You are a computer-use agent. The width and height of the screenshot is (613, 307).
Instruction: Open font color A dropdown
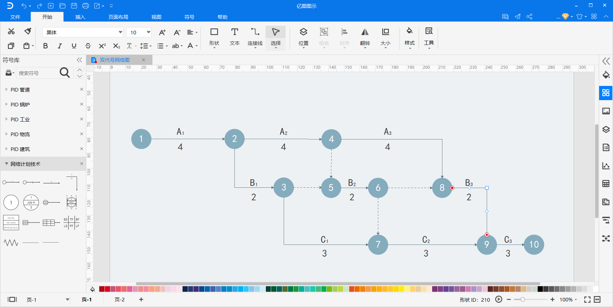pos(192,46)
